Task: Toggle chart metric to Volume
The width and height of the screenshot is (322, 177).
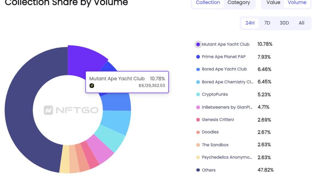Action: point(297,3)
